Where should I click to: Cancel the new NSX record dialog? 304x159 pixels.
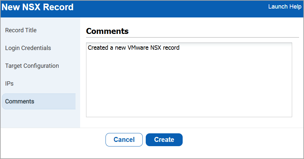click(x=124, y=140)
